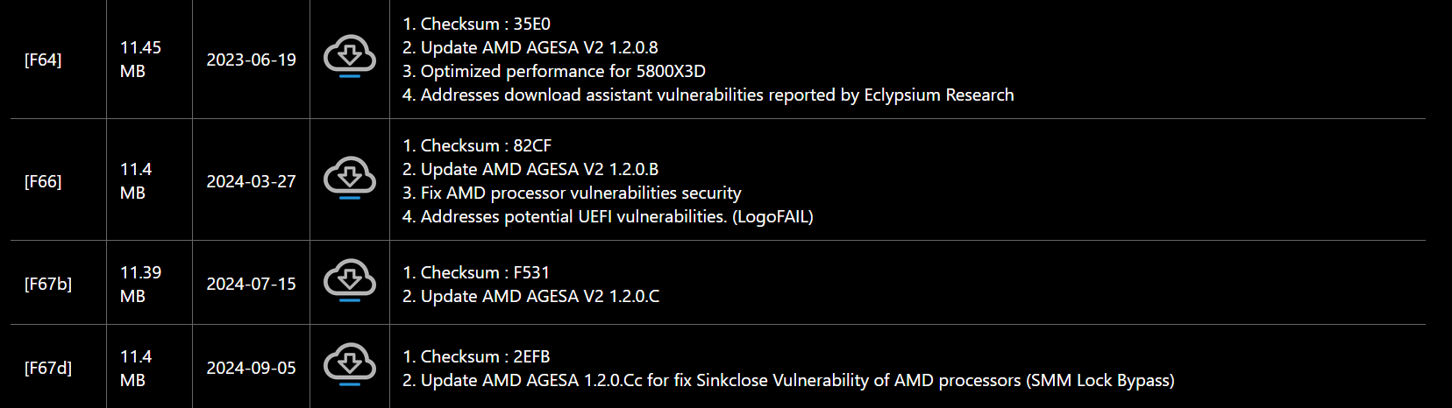Download BIOS version F67d

point(350,364)
